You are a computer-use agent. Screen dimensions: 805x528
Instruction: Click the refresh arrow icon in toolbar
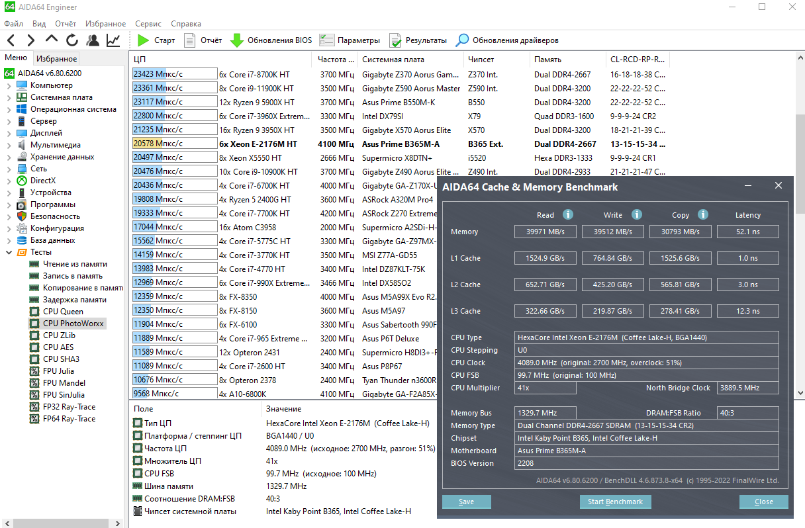[71, 40]
